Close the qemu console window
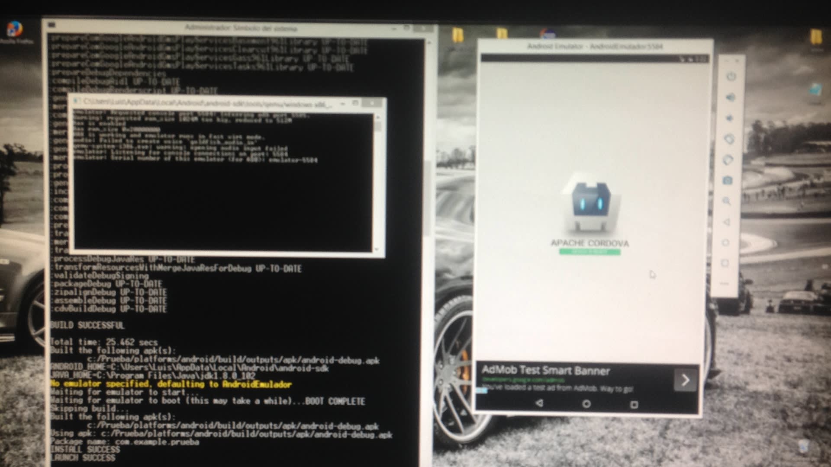Screen dimensions: 831x467 (x=372, y=103)
